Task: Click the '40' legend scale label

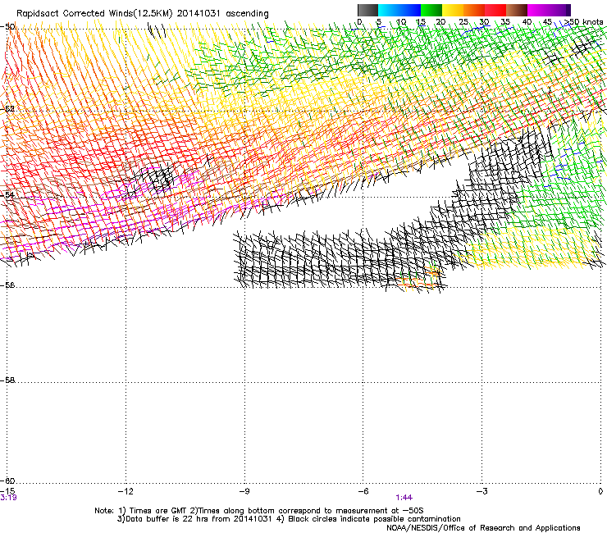Action: pos(527,22)
